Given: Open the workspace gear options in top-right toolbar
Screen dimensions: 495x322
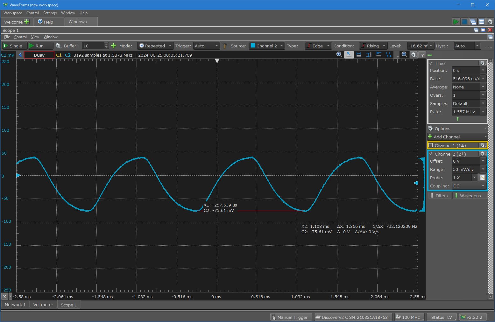Looking at the screenshot, I should pos(490,22).
